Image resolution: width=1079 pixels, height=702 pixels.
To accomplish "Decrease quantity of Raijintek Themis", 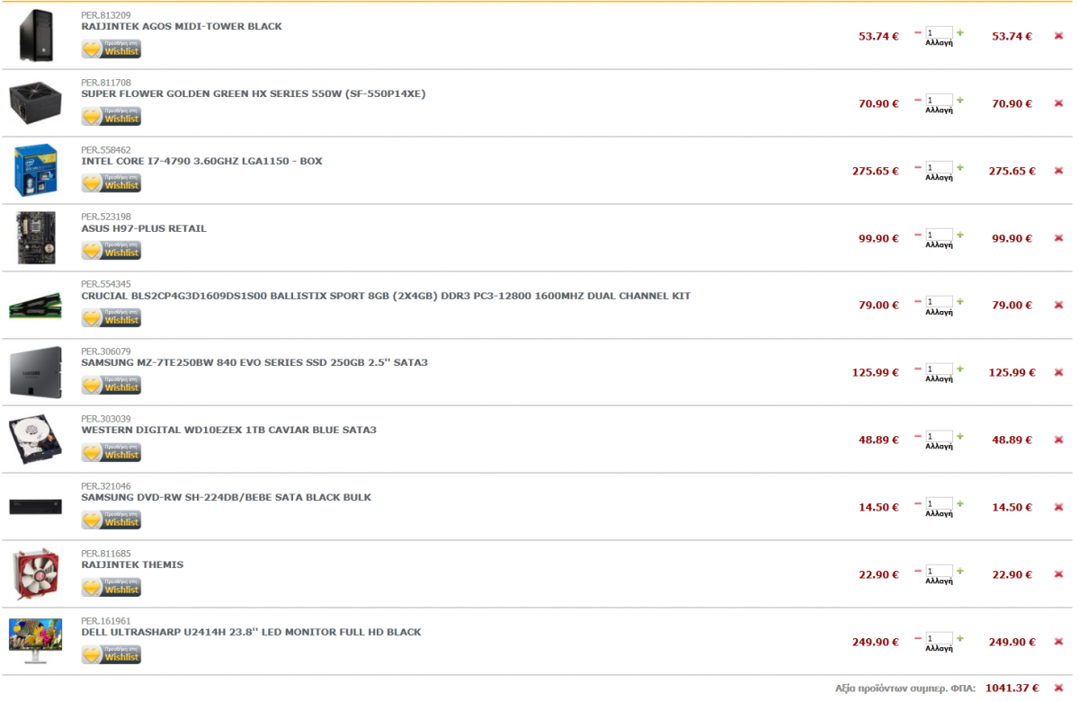I will pyautogui.click(x=918, y=571).
